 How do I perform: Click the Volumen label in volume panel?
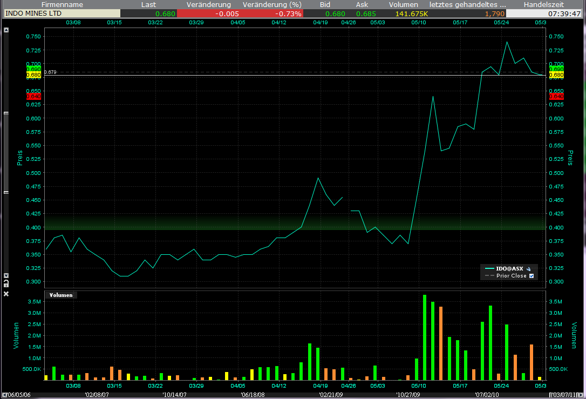pyautogui.click(x=61, y=295)
